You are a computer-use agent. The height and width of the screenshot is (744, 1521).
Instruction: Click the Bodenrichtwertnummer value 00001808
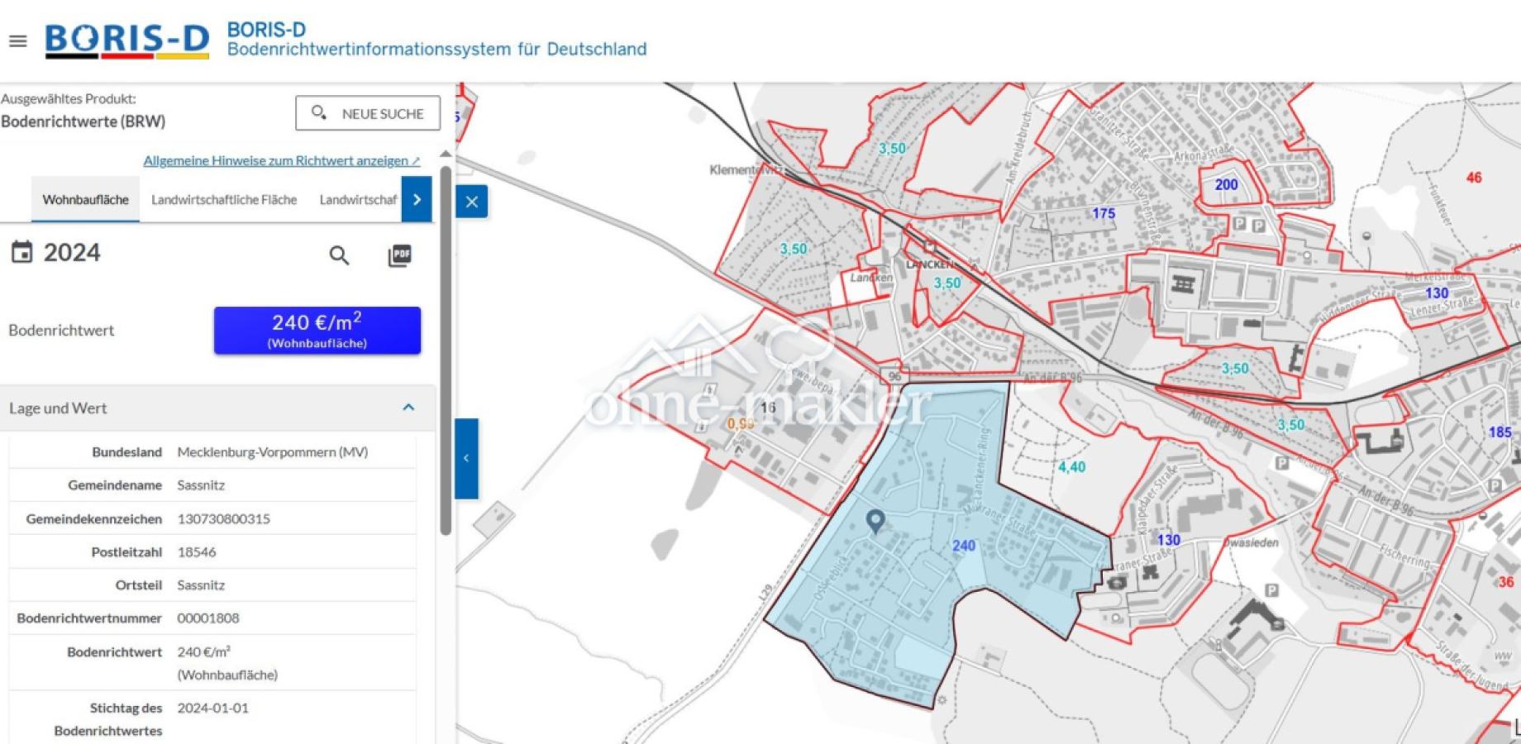tap(208, 618)
